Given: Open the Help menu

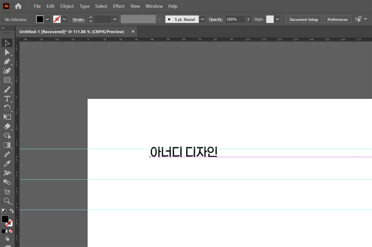Looking at the screenshot, I should pos(173,6).
